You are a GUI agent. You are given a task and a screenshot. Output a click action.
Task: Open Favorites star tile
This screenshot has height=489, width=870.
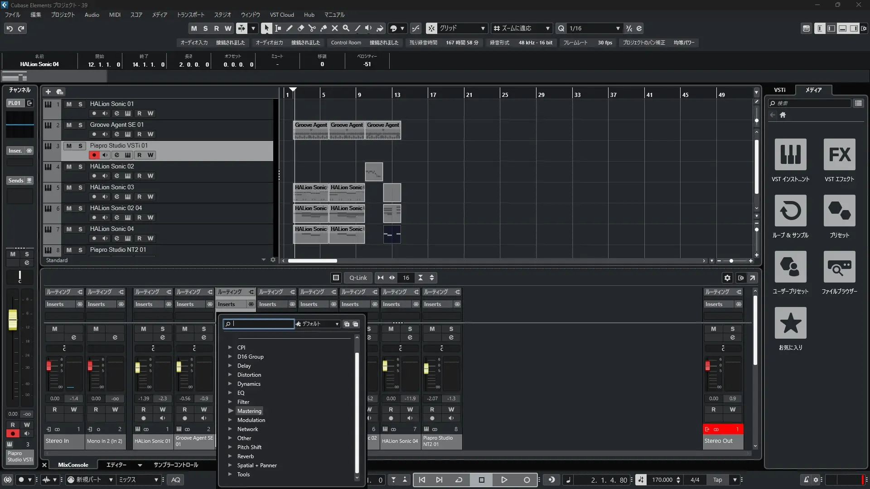[790, 323]
